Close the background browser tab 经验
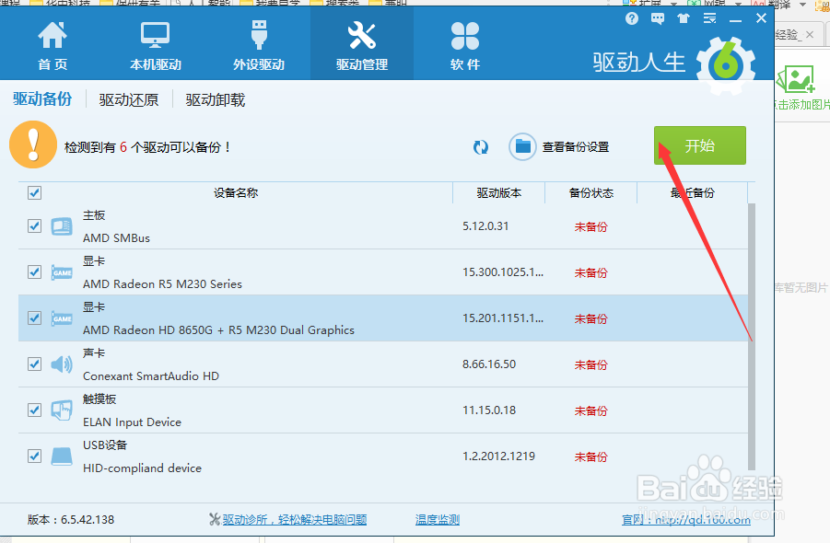830x543 pixels. click(810, 35)
